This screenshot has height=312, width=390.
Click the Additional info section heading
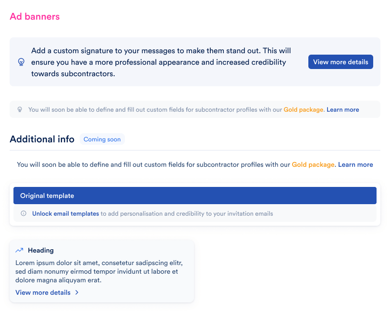coord(42,139)
